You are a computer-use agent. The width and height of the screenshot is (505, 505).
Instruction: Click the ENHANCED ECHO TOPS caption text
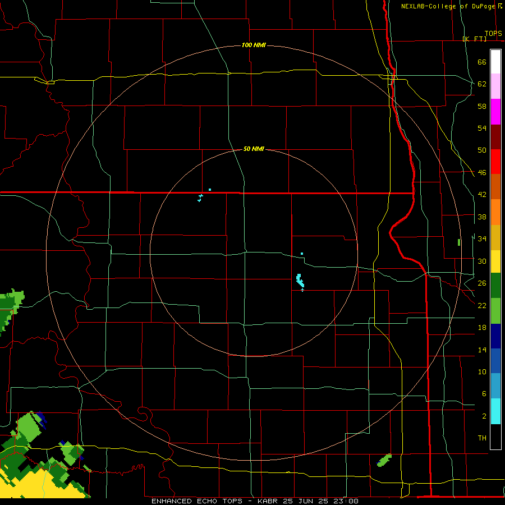pyautogui.click(x=197, y=501)
